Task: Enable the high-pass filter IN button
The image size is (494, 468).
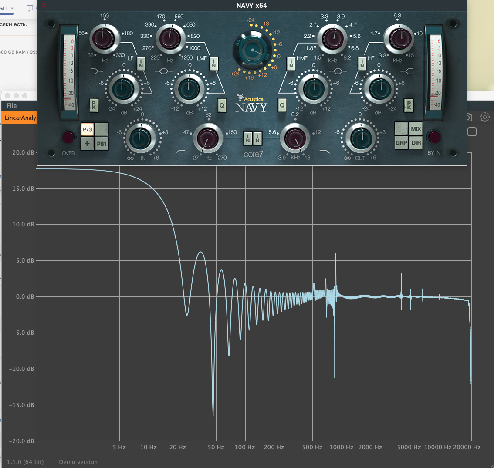Action: coord(248,138)
